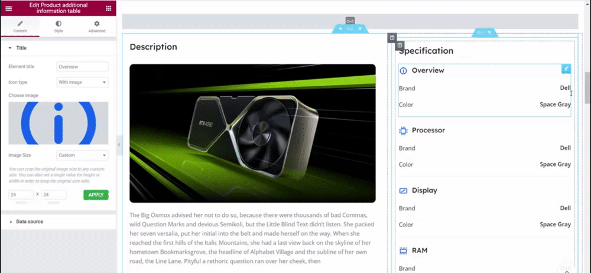Collapse the Title section
The image size is (591, 273).
59,48
